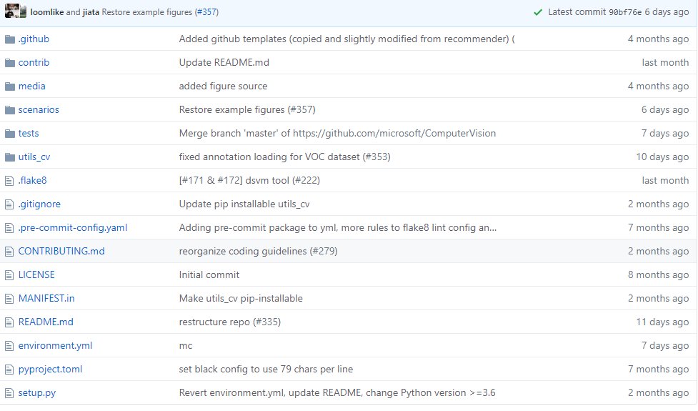Click the file icon beside LICENSE
This screenshot has height=411, width=698.
9,275
